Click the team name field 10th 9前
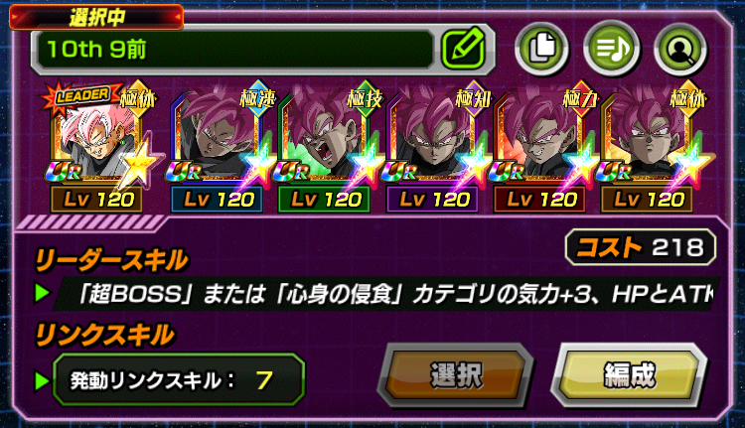745x428 pixels. [231, 49]
